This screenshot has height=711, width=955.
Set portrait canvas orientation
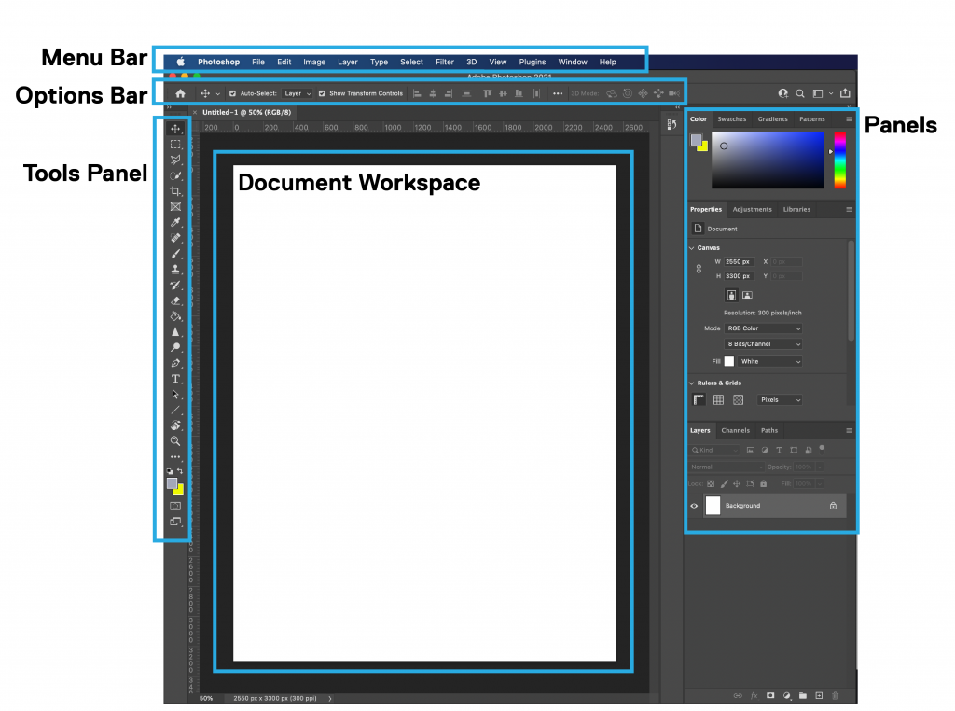pos(731,295)
